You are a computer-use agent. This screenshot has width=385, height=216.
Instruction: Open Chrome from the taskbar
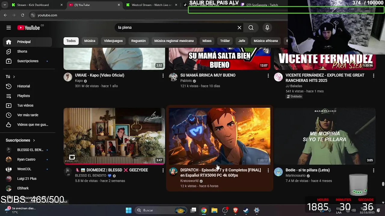(204, 210)
